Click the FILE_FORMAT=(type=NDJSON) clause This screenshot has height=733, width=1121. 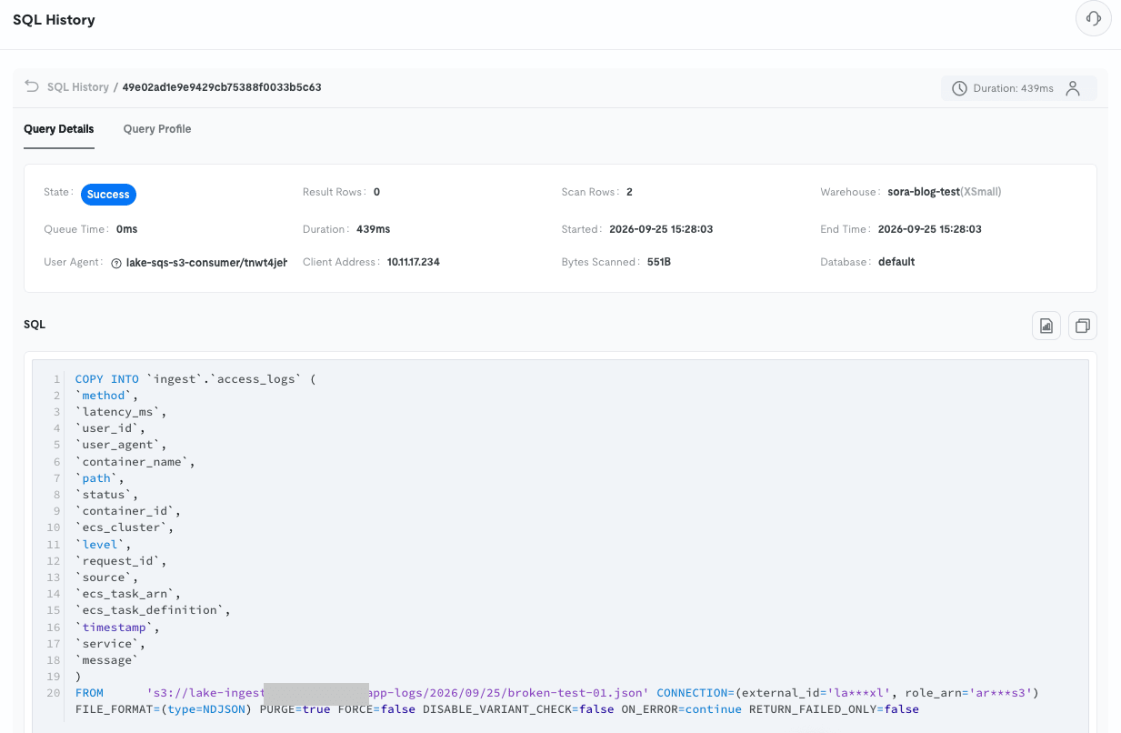pos(164,709)
